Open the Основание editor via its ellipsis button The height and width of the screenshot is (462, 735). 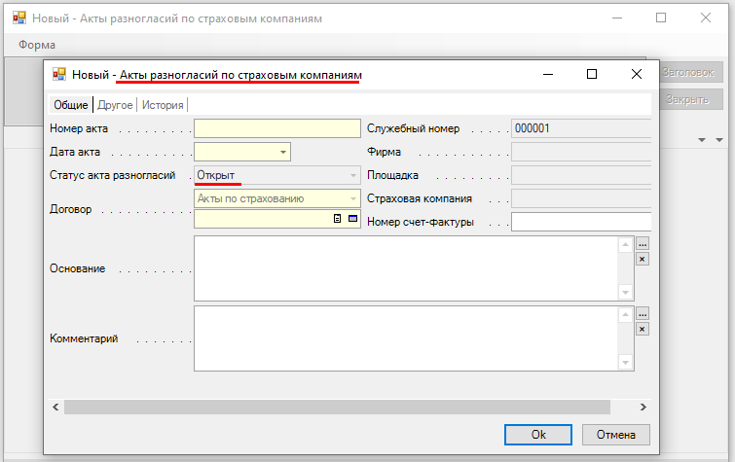(x=642, y=243)
